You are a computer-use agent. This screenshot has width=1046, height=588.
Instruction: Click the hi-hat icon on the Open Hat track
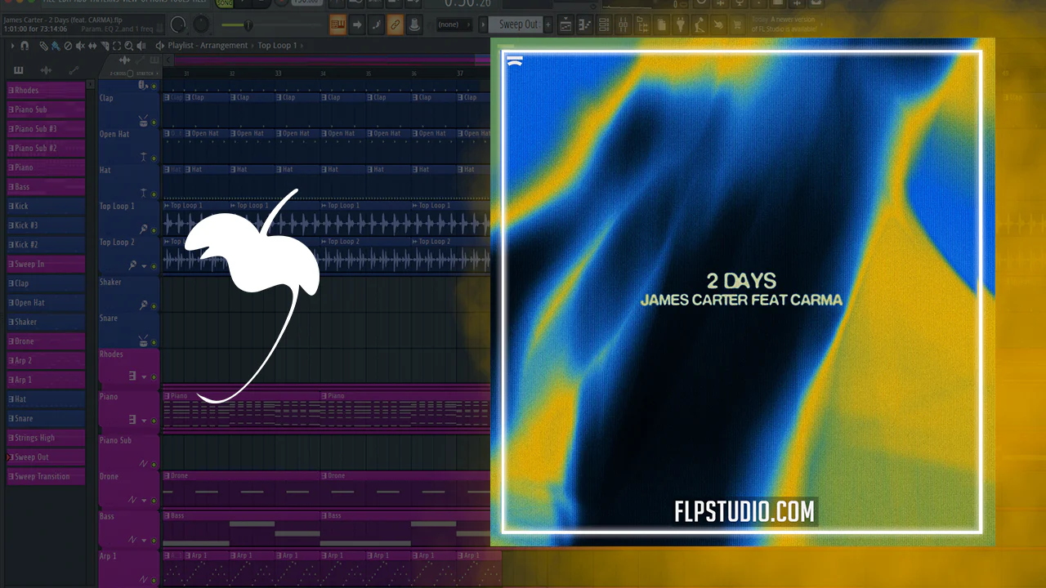144,156
